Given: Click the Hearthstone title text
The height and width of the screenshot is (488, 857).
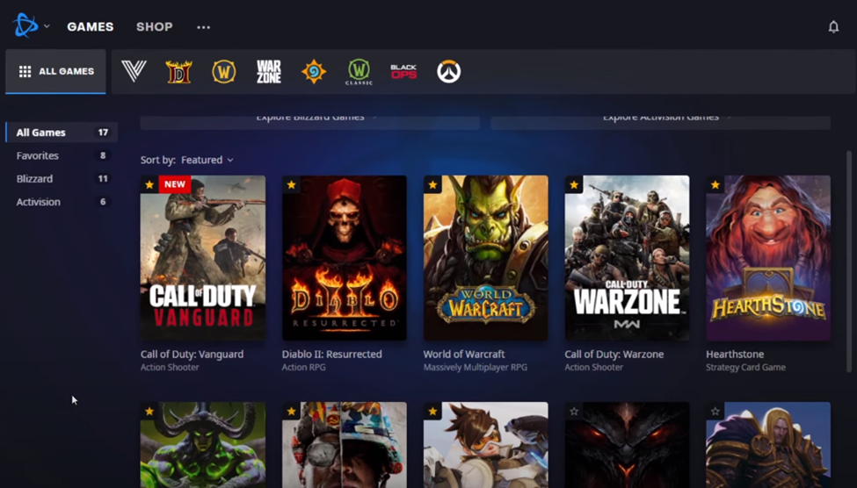Looking at the screenshot, I should (735, 355).
